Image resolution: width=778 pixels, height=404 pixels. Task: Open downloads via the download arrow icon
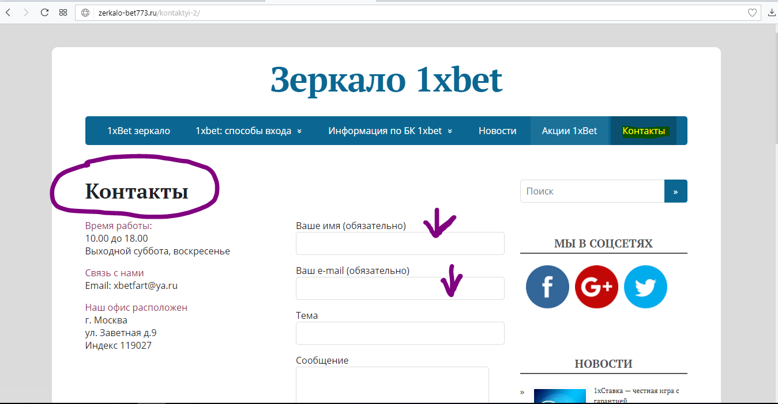(x=772, y=13)
